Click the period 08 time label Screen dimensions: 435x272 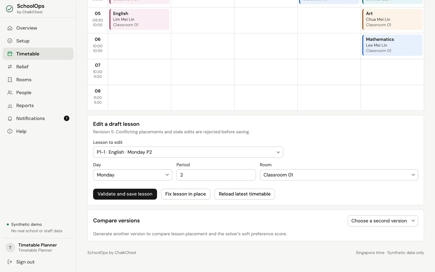click(x=98, y=100)
